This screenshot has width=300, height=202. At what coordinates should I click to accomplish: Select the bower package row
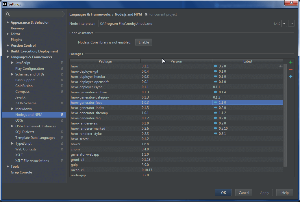[x=176, y=144]
